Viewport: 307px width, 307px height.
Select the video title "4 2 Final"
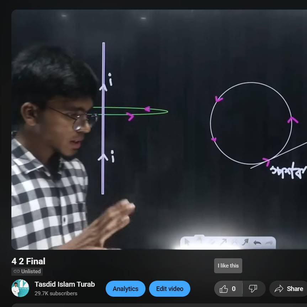pos(28,261)
